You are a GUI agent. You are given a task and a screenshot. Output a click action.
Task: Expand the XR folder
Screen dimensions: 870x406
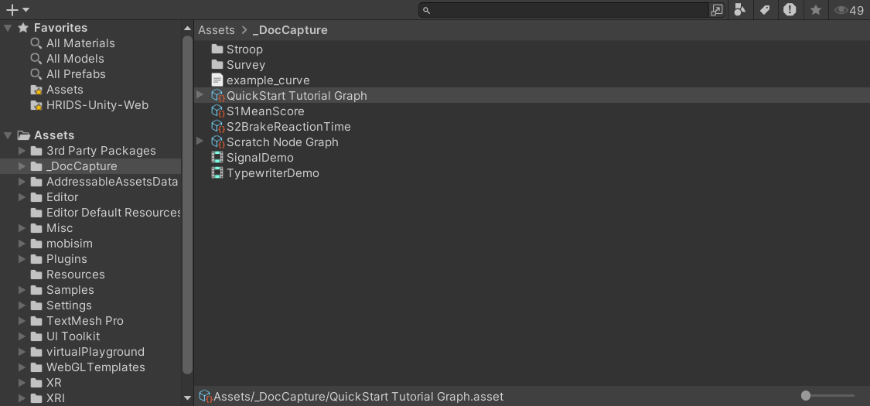pyautogui.click(x=22, y=383)
